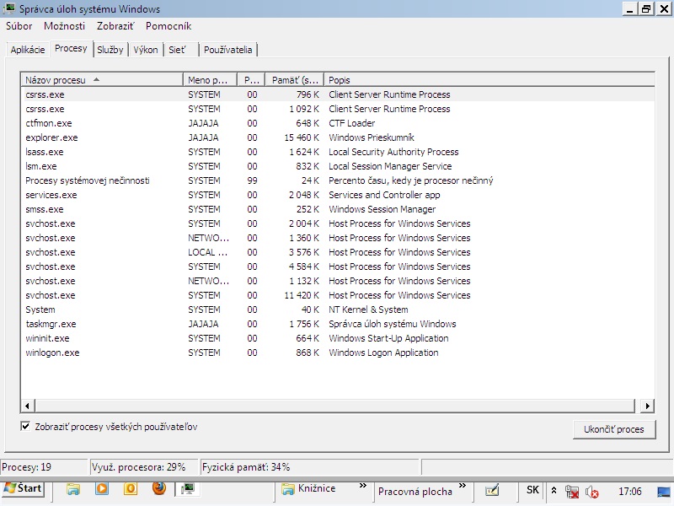Select svchost.exe using 11 420 K
The height and width of the screenshot is (506, 674).
point(338,295)
